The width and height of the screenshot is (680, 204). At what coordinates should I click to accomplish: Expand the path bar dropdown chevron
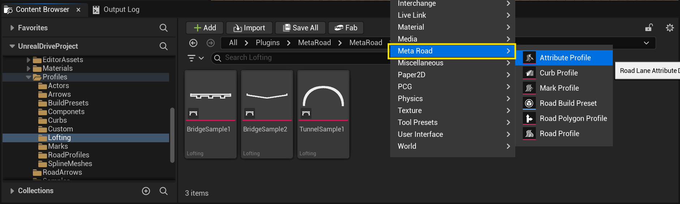(x=646, y=43)
